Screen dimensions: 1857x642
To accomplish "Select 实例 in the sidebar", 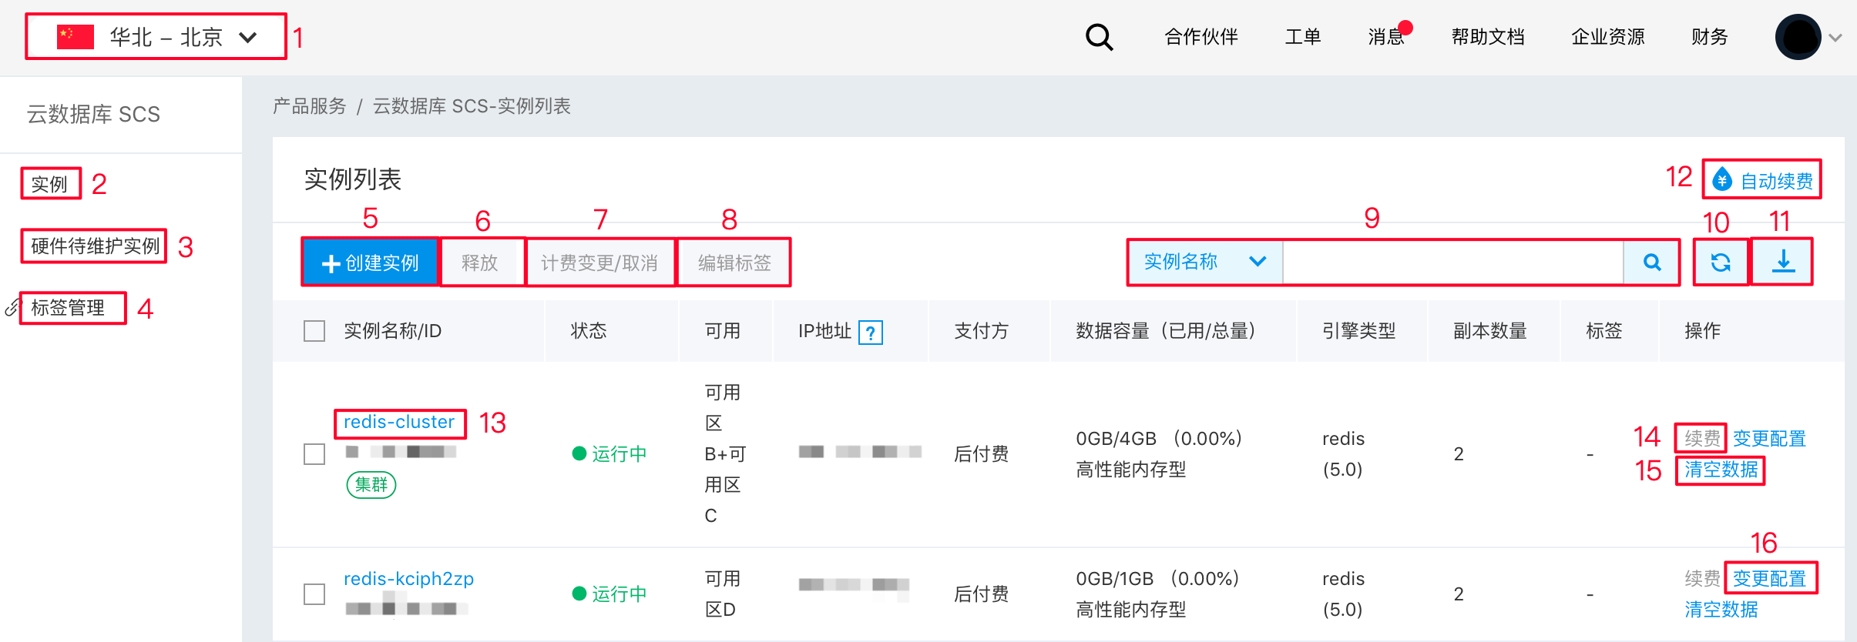I will pos(50,184).
